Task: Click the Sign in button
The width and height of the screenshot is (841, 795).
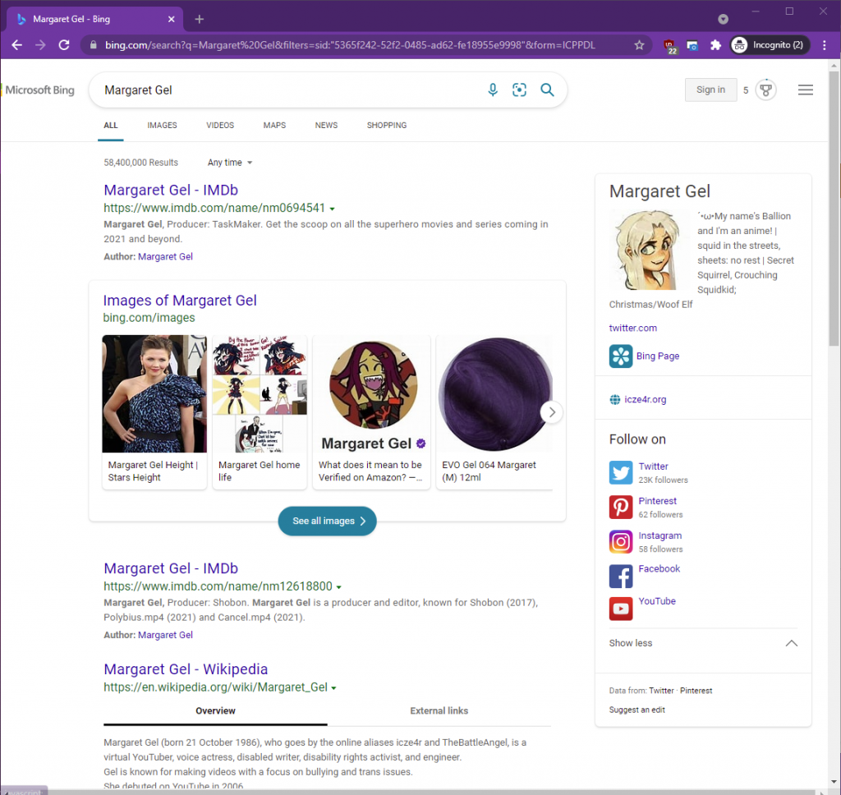Action: [710, 90]
